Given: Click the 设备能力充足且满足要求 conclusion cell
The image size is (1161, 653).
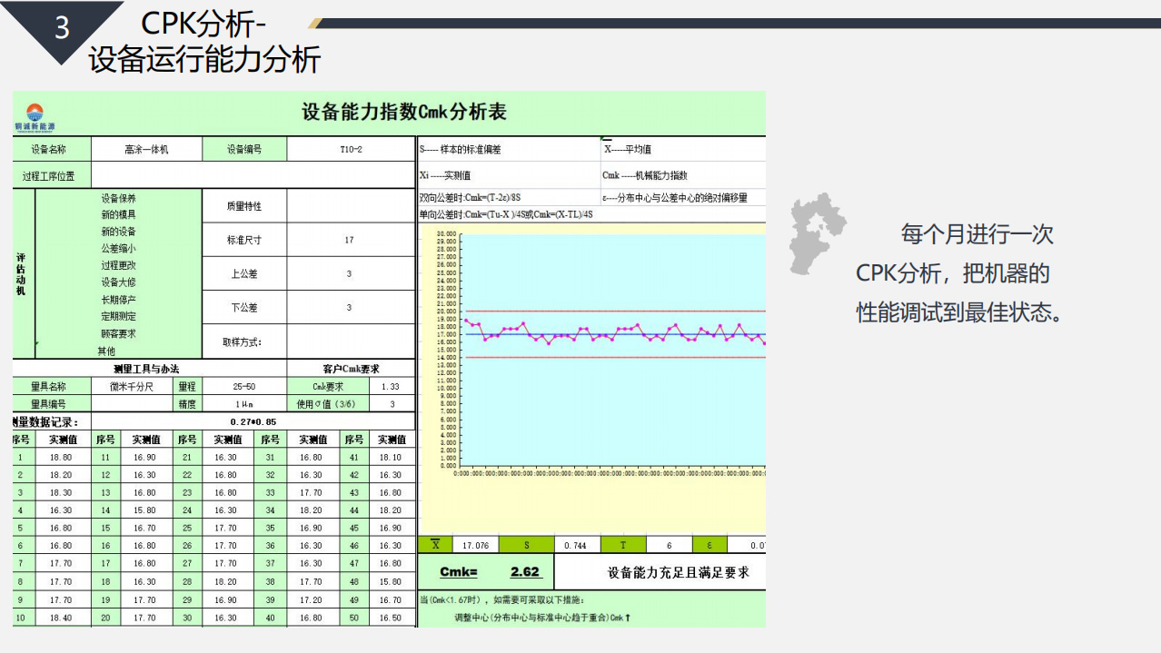Looking at the screenshot, I should coord(678,573).
